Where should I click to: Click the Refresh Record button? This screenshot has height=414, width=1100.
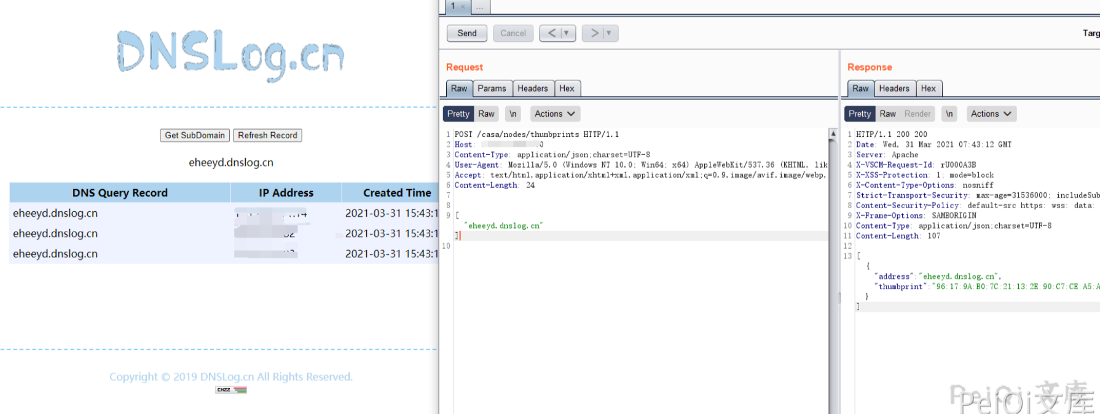click(x=267, y=135)
